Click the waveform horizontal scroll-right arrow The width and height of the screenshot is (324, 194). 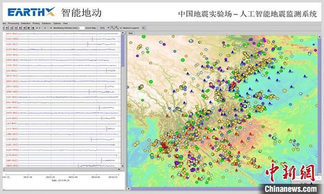tap(119, 169)
